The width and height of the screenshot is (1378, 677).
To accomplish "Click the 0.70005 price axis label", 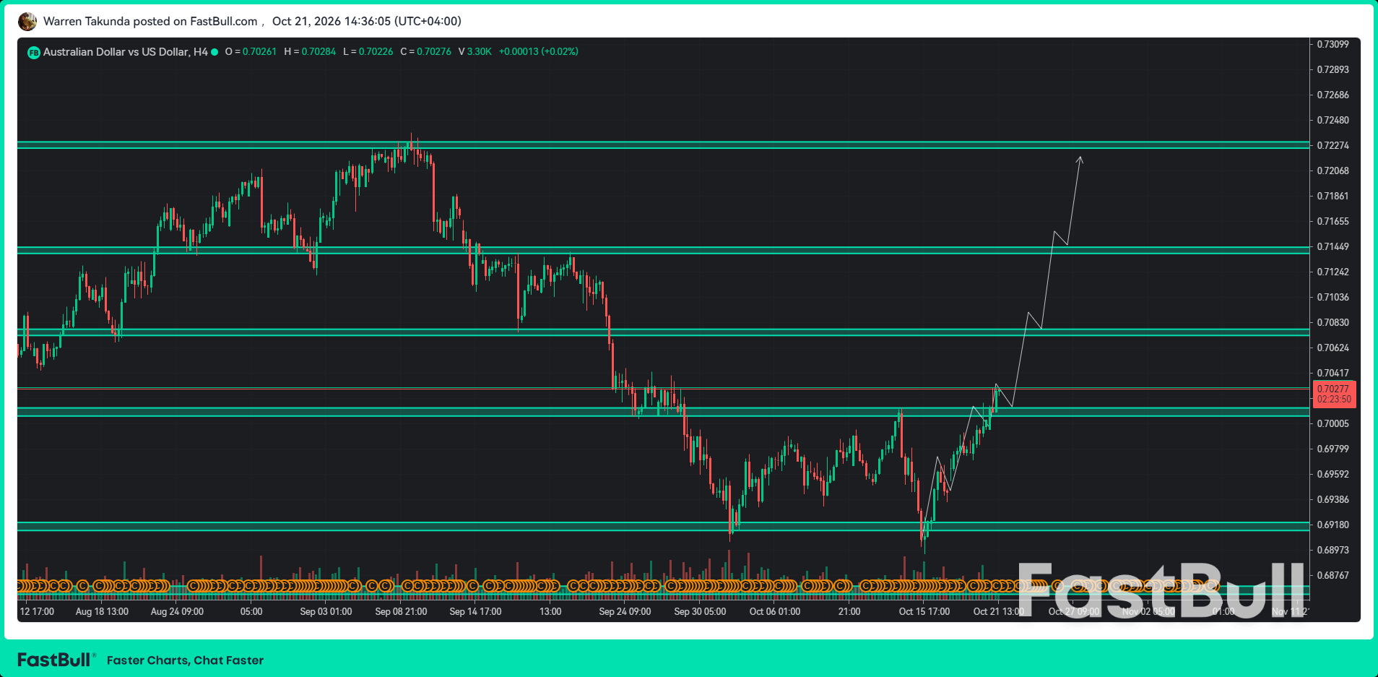I will pyautogui.click(x=1333, y=423).
